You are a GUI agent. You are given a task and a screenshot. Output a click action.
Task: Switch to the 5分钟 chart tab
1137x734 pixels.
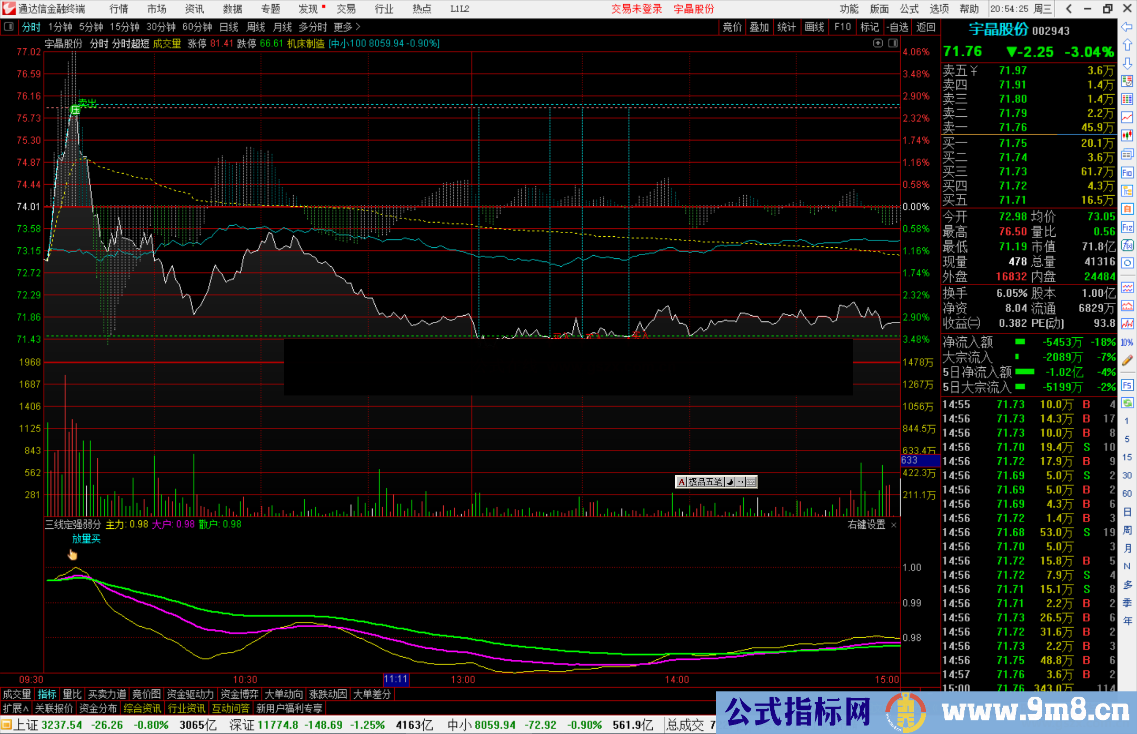(x=91, y=27)
